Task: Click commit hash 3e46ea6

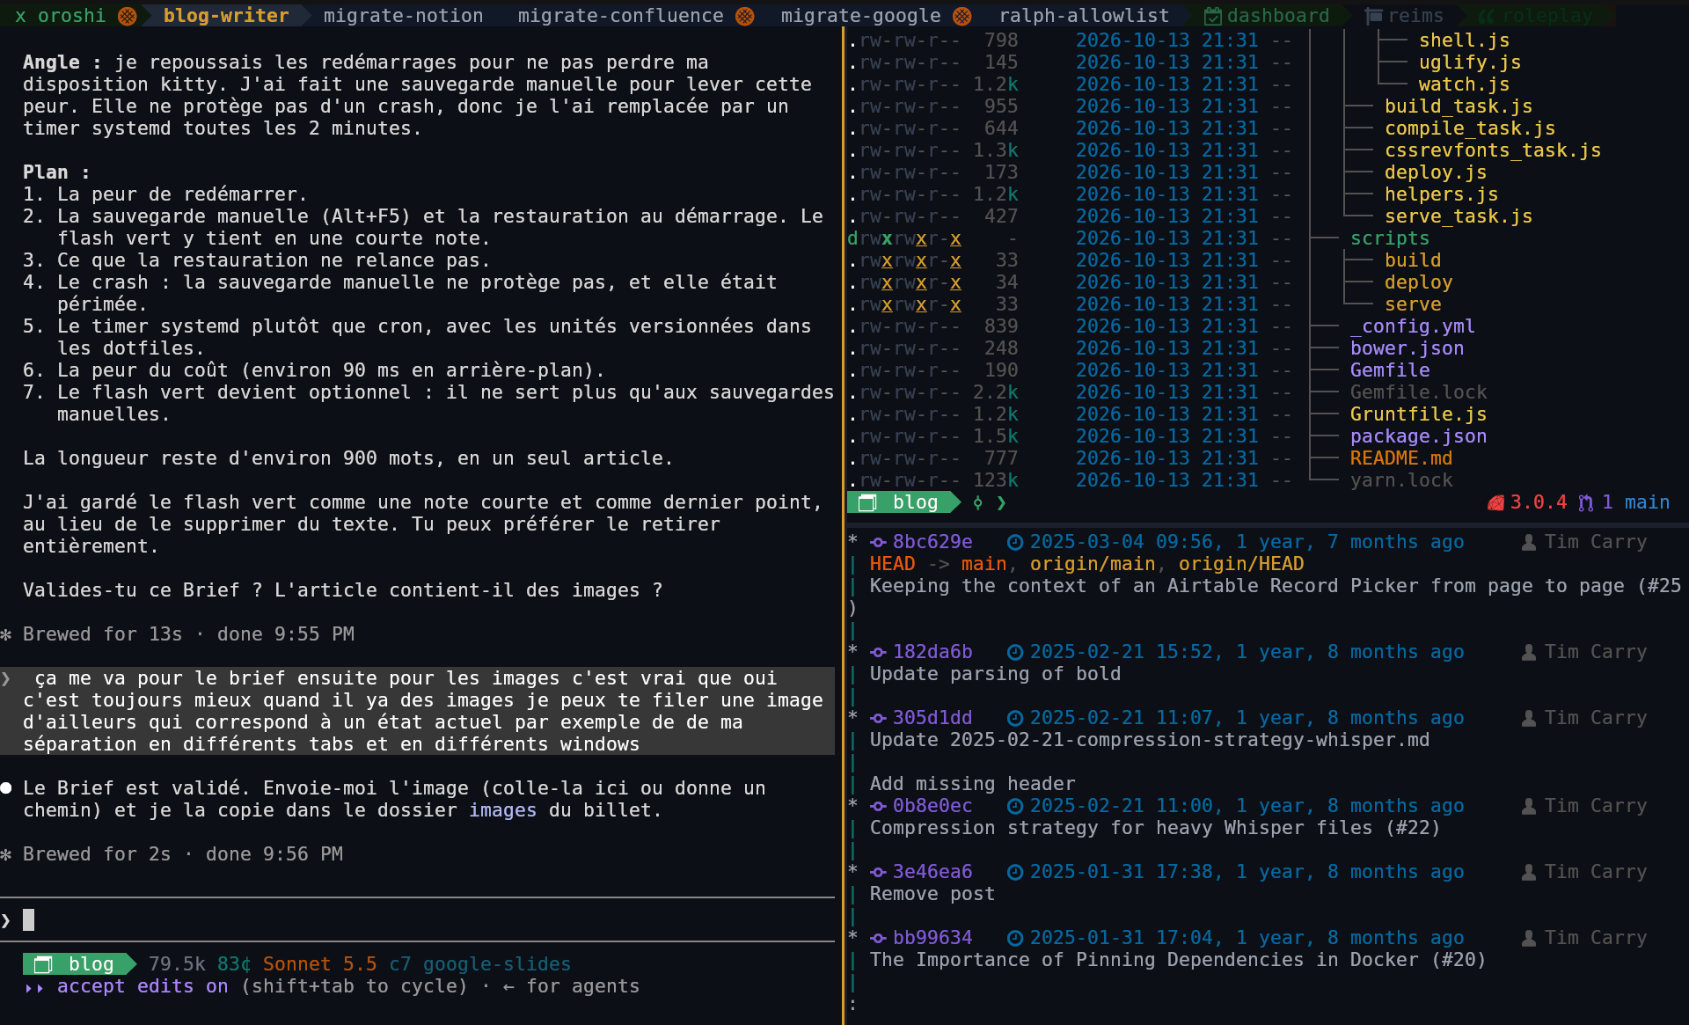Action: coord(932,872)
